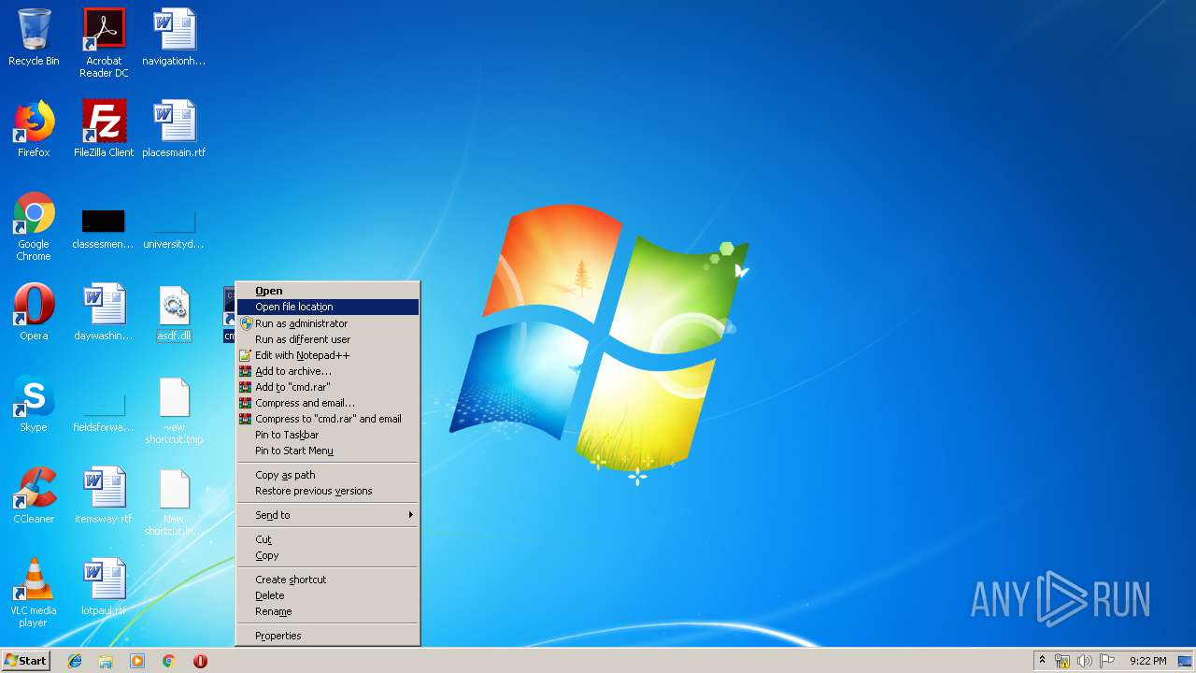The height and width of the screenshot is (673, 1196).
Task: Choose Rename in the context menu
Action: (327, 611)
